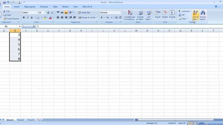Apply the red Font Color
This screenshot has width=223, height=125.
pos(50,18)
